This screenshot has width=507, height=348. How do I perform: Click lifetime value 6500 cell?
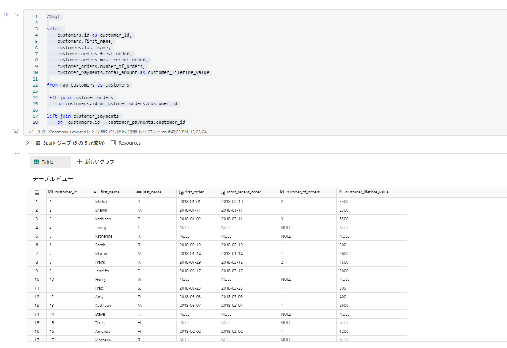click(x=372, y=219)
